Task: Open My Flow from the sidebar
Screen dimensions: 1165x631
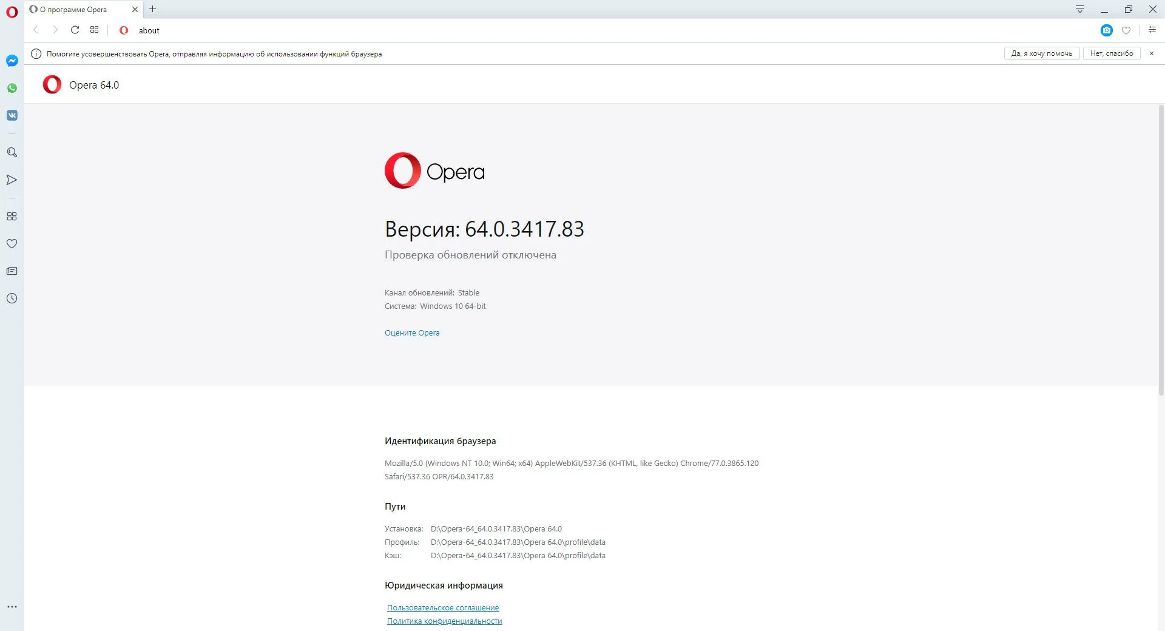Action: tap(12, 180)
